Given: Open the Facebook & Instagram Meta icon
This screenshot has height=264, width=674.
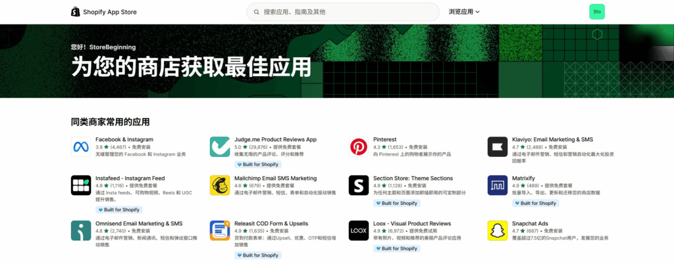Looking at the screenshot, I should tap(81, 146).
